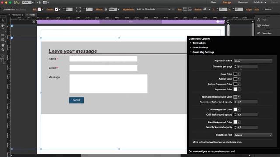Select the Home page tab

(x=32, y=15)
